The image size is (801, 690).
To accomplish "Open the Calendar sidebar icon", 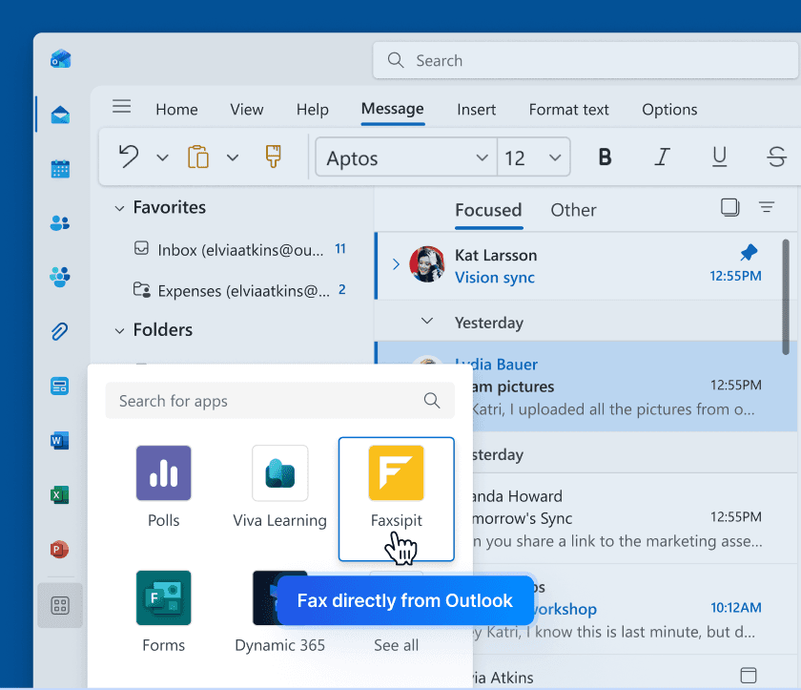I will point(60,169).
